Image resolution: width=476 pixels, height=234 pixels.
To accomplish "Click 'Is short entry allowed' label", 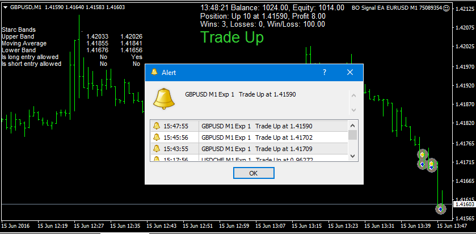I will [32, 64].
